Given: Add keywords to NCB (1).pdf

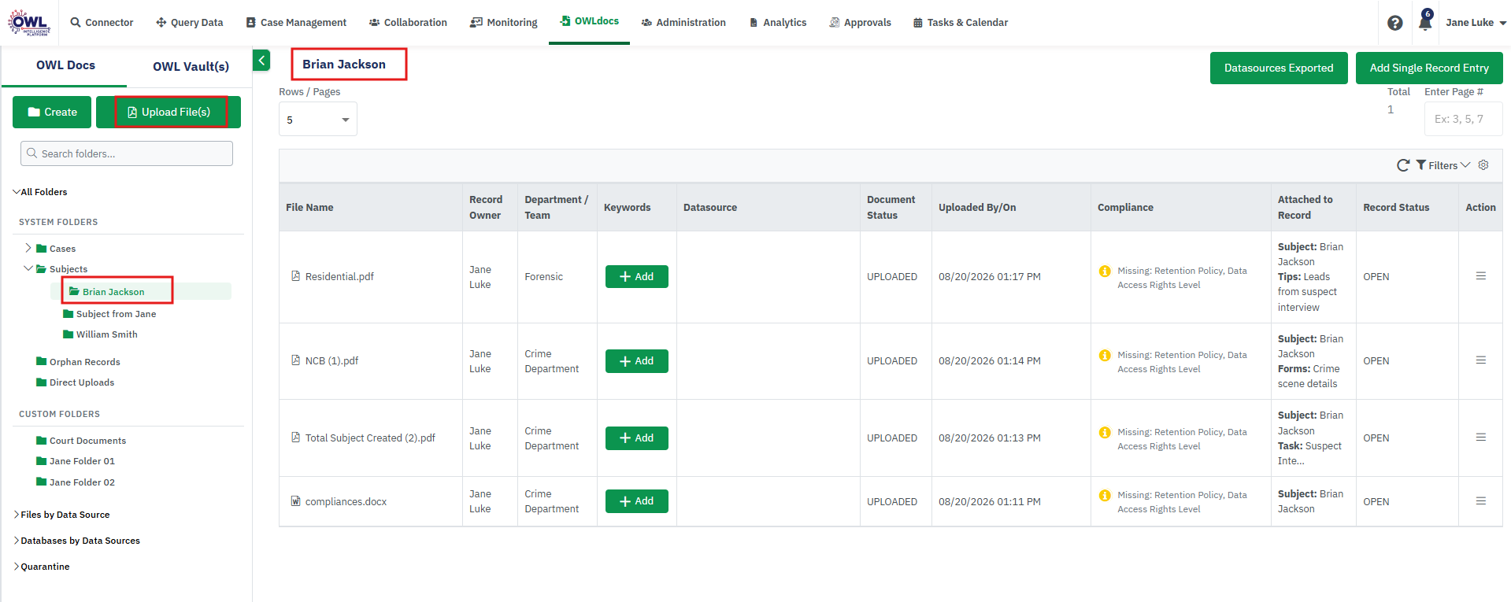Looking at the screenshot, I should pyautogui.click(x=637, y=360).
